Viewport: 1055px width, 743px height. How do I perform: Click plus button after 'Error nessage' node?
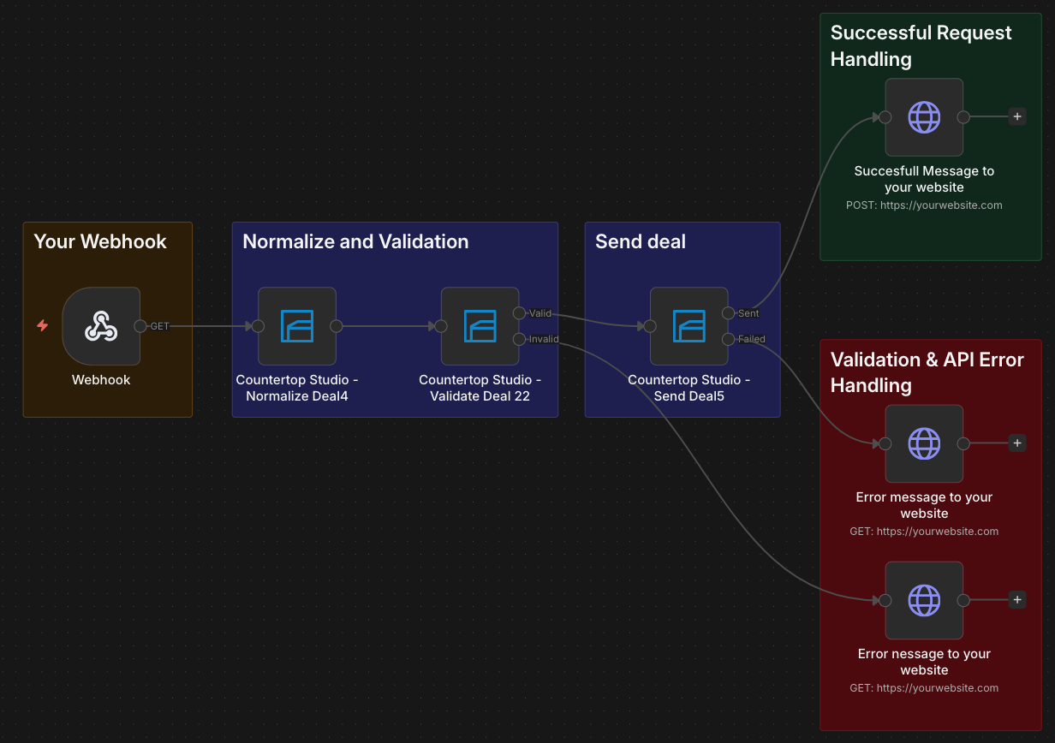(x=1016, y=600)
